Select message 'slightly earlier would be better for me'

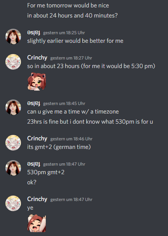75,41
